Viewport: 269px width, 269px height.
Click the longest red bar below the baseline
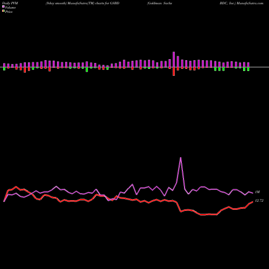point(174,72)
